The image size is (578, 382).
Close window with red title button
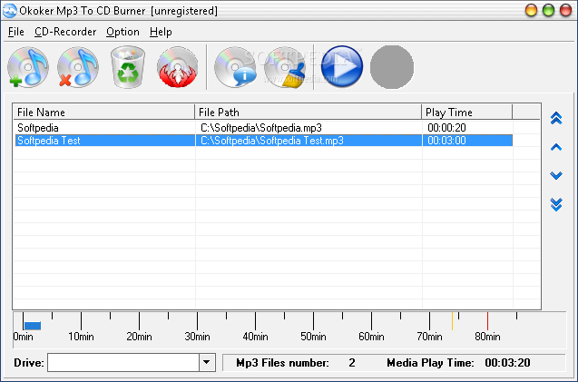point(565,10)
